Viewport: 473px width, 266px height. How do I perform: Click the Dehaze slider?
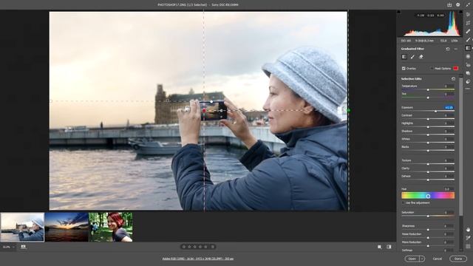(428, 180)
